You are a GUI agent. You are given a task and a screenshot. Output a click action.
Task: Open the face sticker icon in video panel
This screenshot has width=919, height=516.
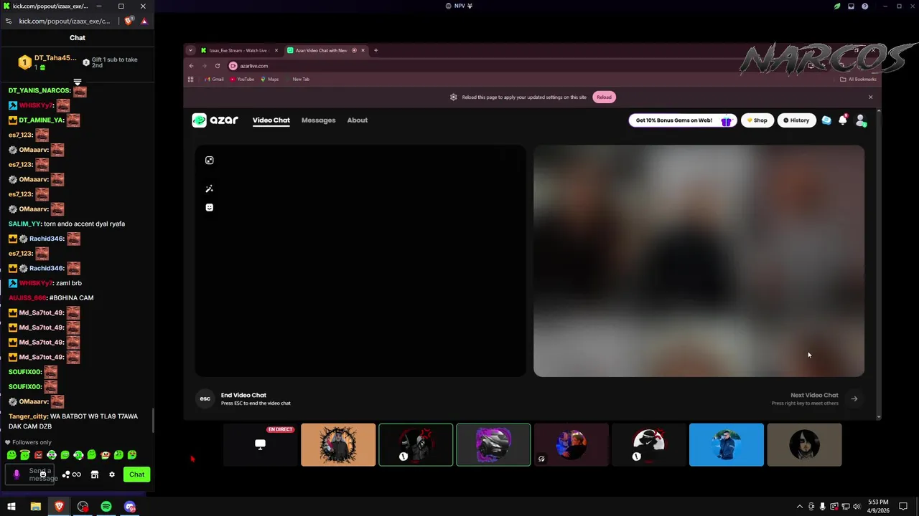pyautogui.click(x=209, y=207)
